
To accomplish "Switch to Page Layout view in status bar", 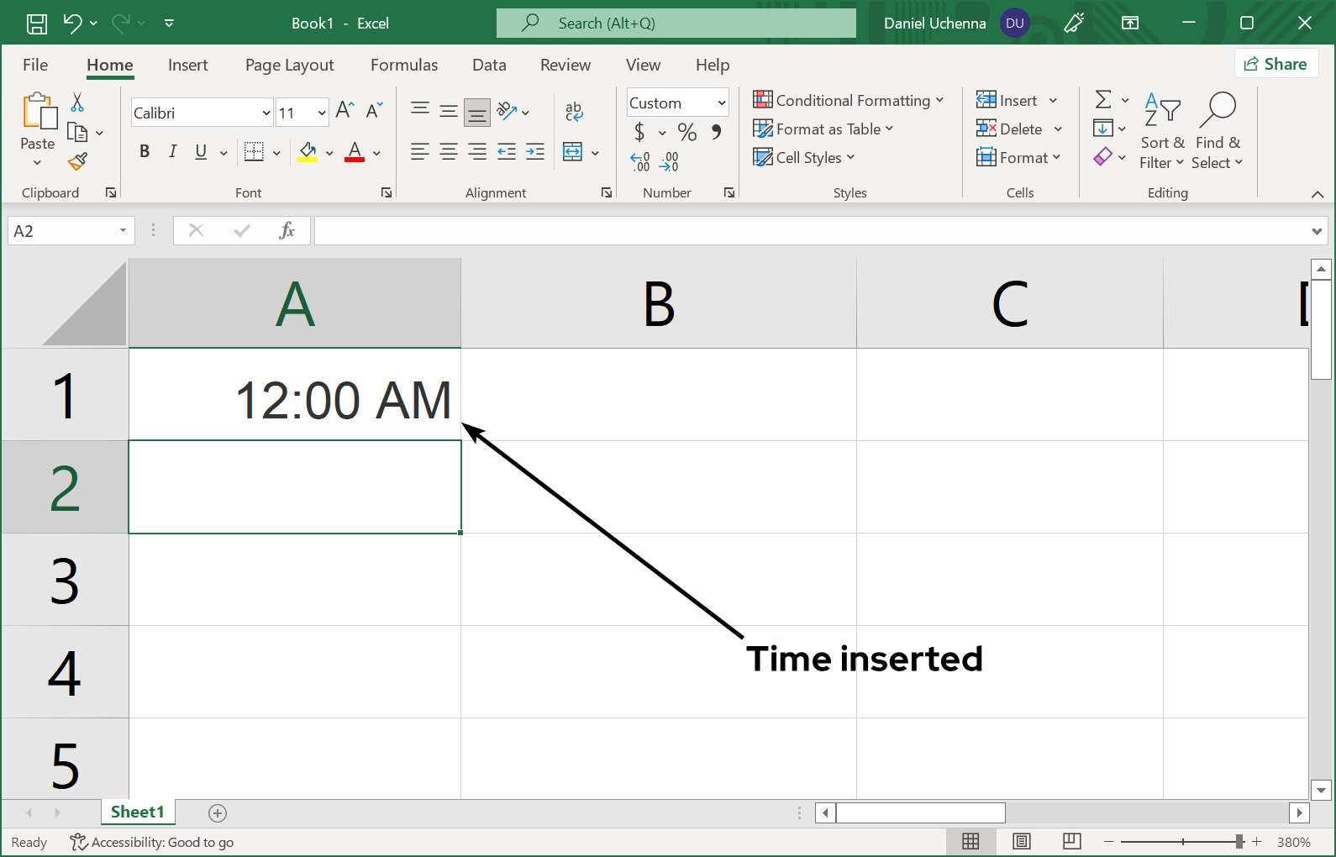I will 1021,841.
